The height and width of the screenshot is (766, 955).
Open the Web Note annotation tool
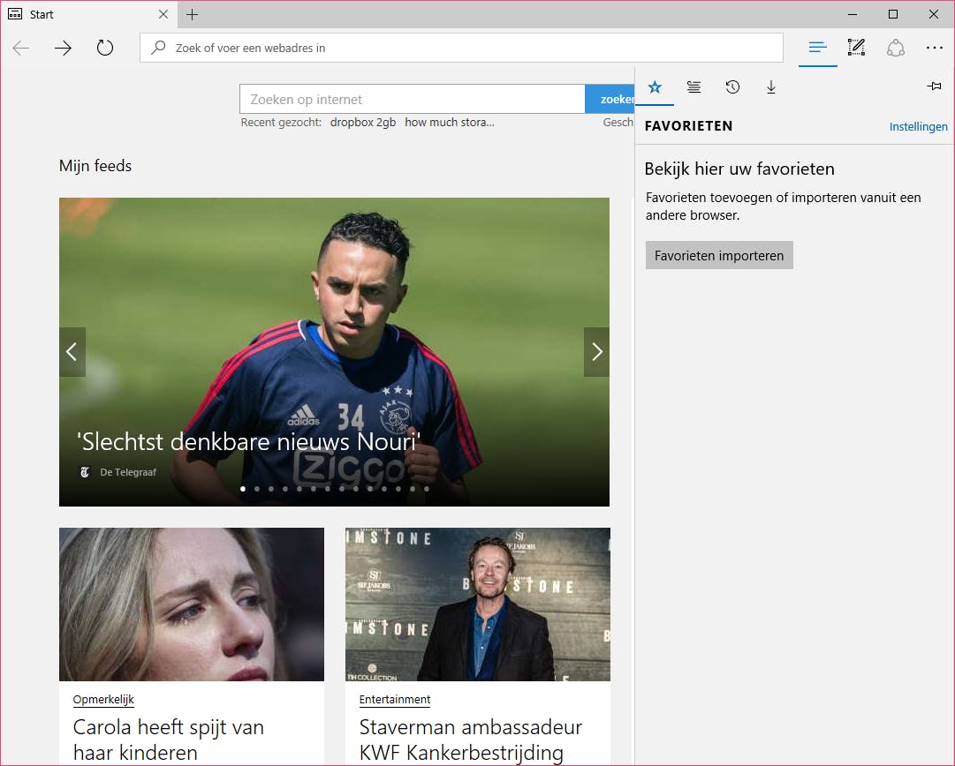[856, 48]
